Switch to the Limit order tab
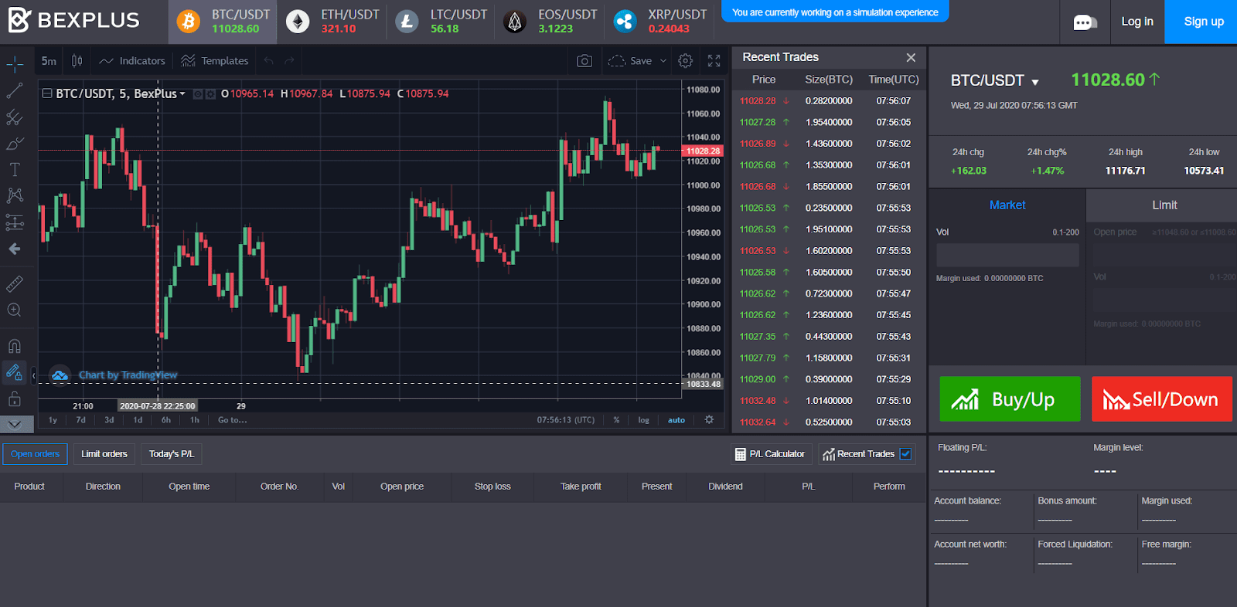This screenshot has height=607, width=1237. click(1164, 205)
